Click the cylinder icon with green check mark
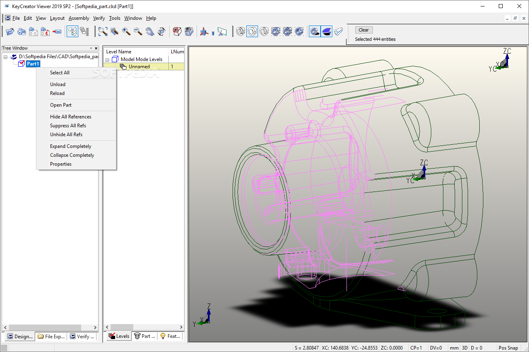Viewport: 529px width, 352px height. [x=338, y=32]
